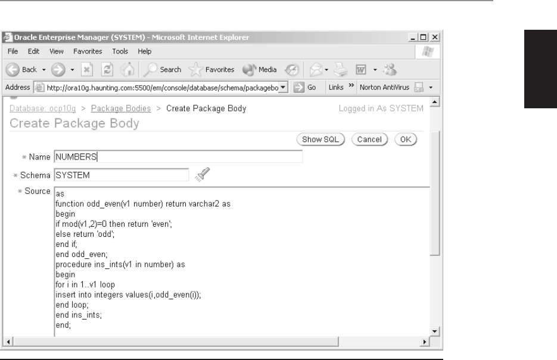This screenshot has width=557, height=360.
Task: Expand the Word edit dropdown arrow
Action: [375, 70]
